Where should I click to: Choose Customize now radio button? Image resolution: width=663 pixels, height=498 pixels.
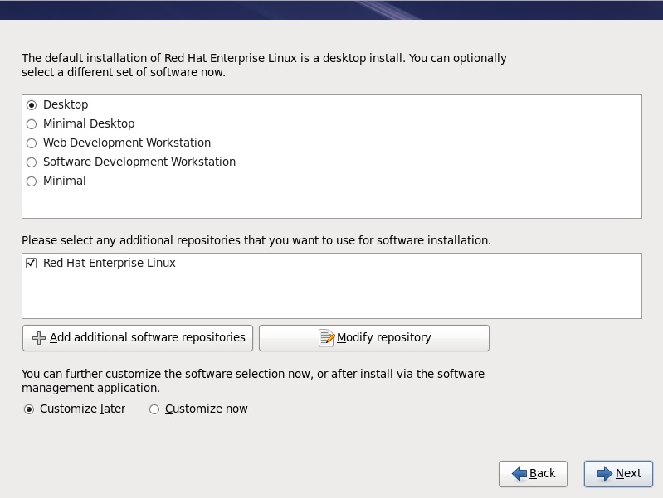[x=154, y=409]
